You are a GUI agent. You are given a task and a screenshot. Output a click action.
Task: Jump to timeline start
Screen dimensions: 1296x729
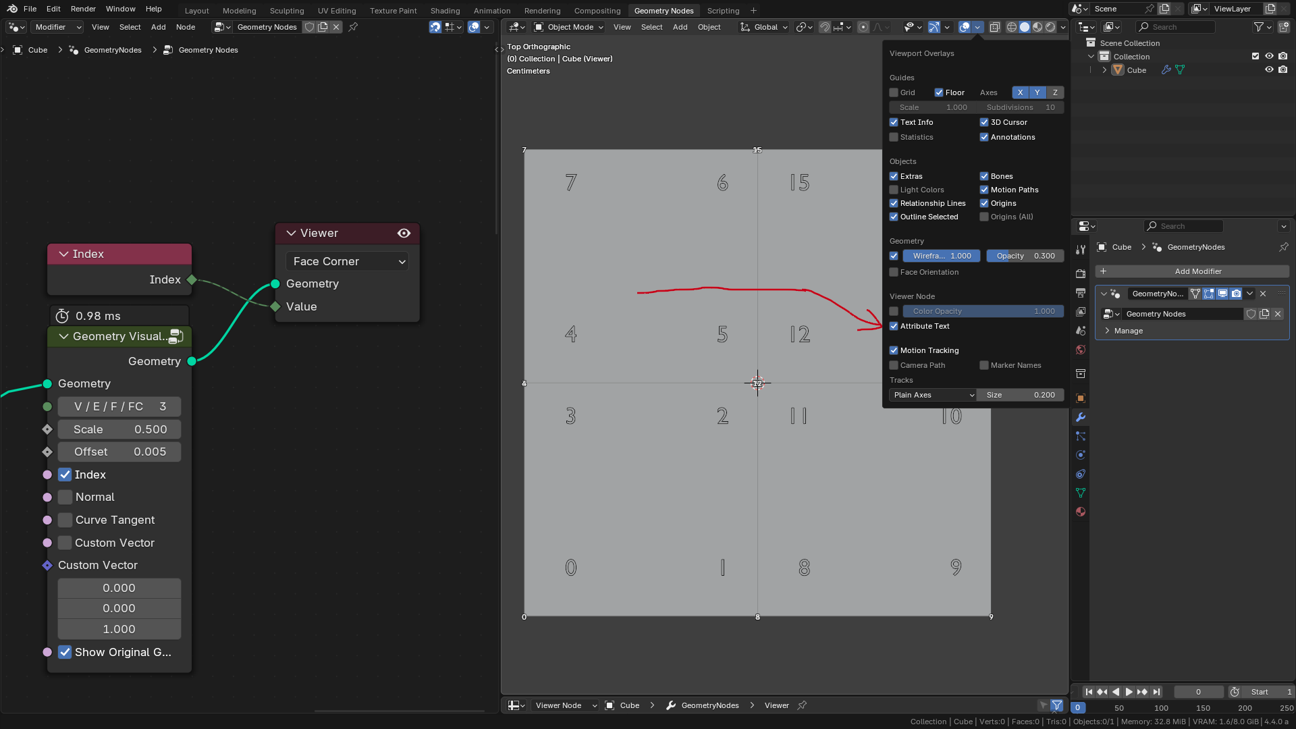(x=1088, y=692)
